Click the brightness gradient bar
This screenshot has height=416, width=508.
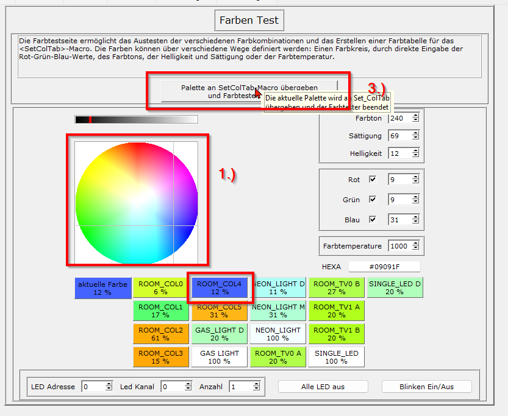[136, 119]
